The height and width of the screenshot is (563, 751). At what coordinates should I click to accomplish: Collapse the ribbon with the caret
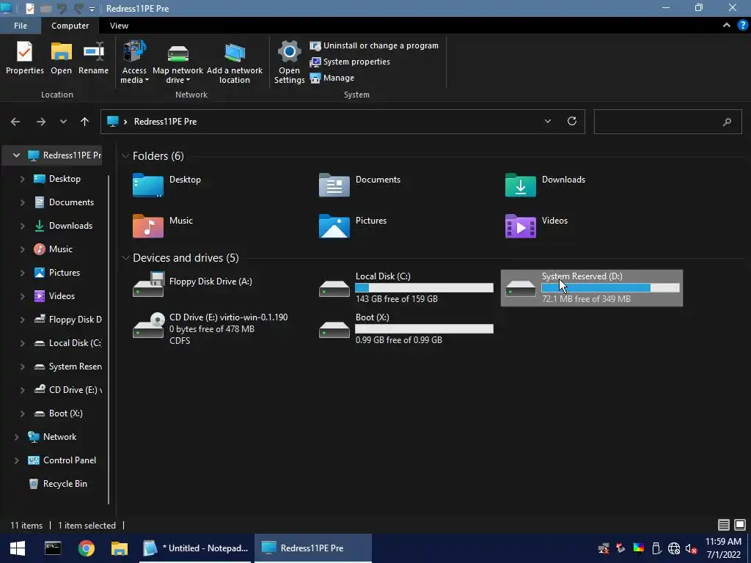click(726, 26)
